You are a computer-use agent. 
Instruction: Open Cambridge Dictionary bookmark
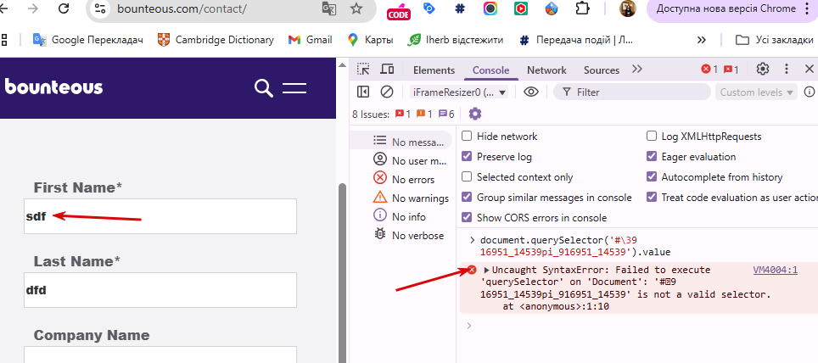pos(216,40)
